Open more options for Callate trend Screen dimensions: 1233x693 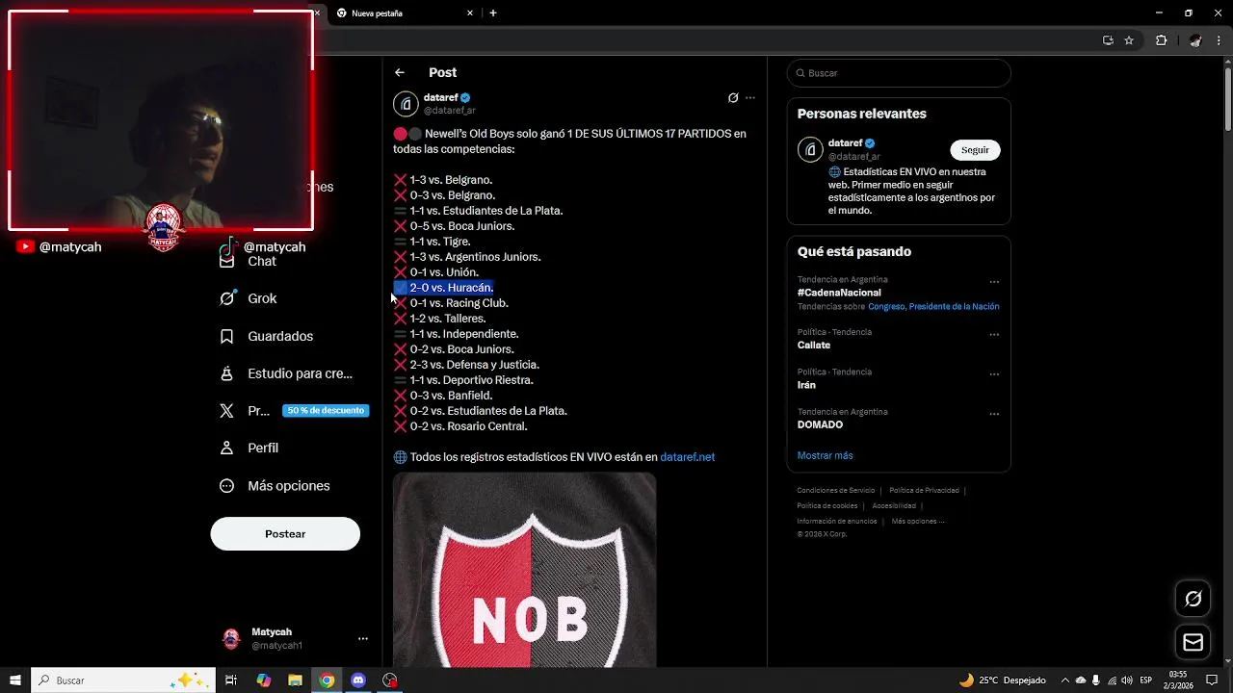pyautogui.click(x=994, y=334)
